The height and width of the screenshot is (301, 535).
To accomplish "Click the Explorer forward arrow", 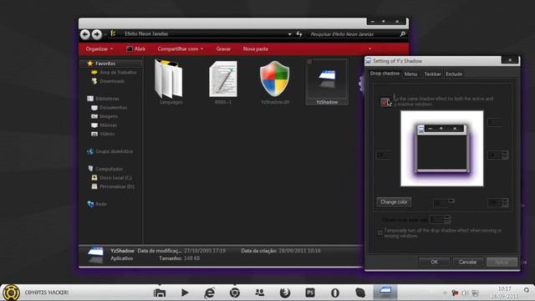I will tap(97, 34).
